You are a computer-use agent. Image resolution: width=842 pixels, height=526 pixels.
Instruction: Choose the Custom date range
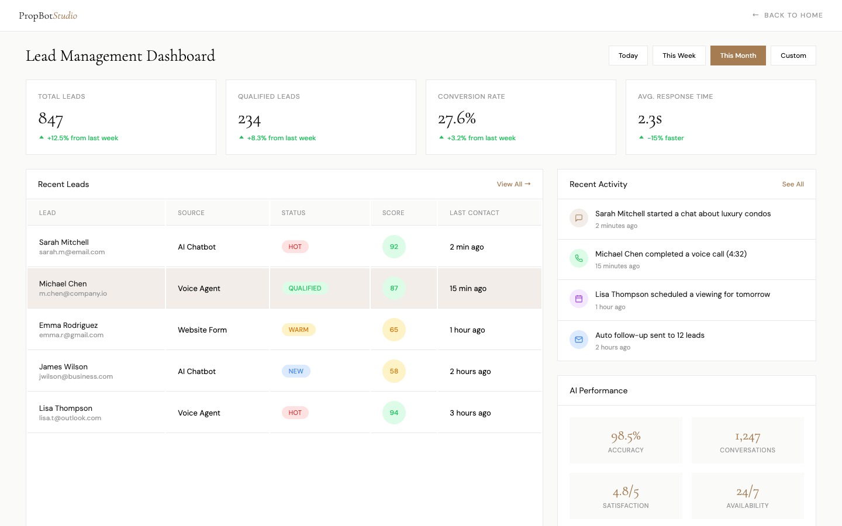click(x=793, y=56)
